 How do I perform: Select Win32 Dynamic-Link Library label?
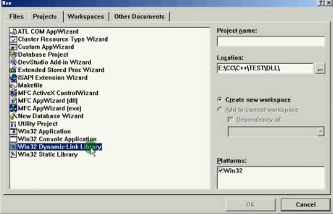(60, 147)
